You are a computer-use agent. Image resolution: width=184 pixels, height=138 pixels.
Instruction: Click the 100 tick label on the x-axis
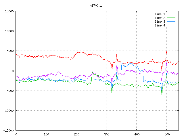point(46,134)
